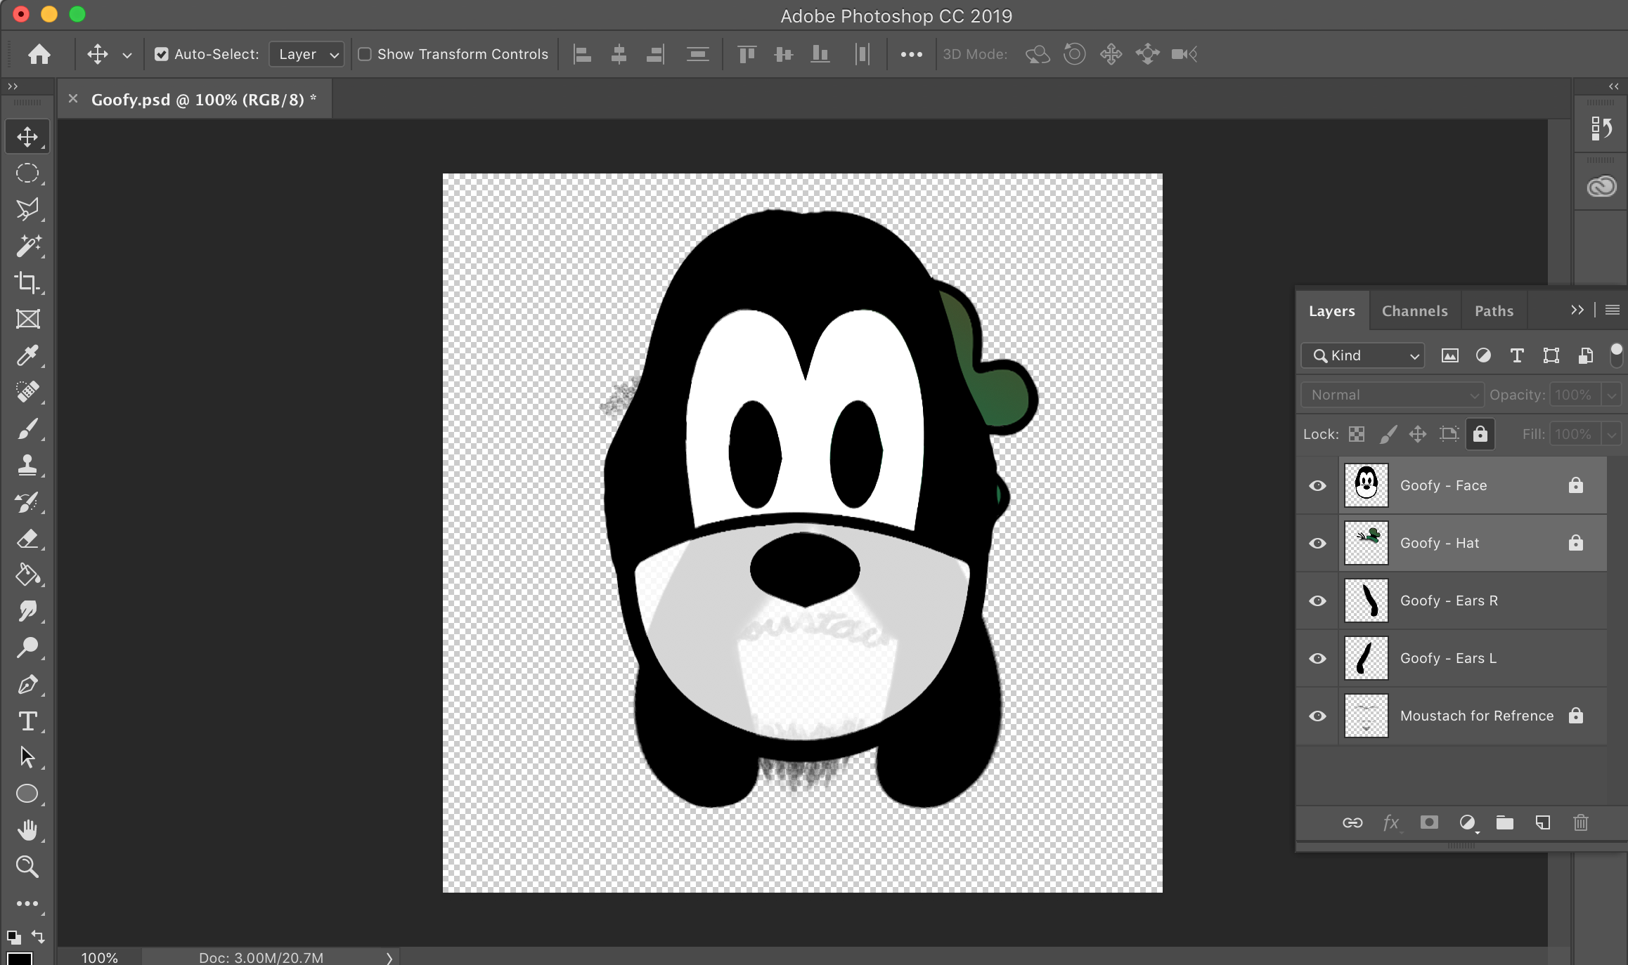Viewport: 1628px width, 965px height.
Task: Open the Fill slider dropdown arrow
Action: [x=1611, y=434]
